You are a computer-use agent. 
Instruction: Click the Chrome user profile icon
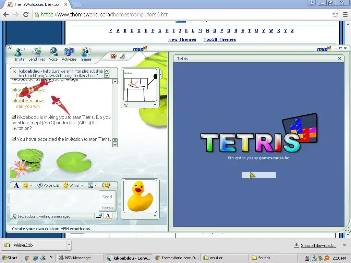[311, 3]
